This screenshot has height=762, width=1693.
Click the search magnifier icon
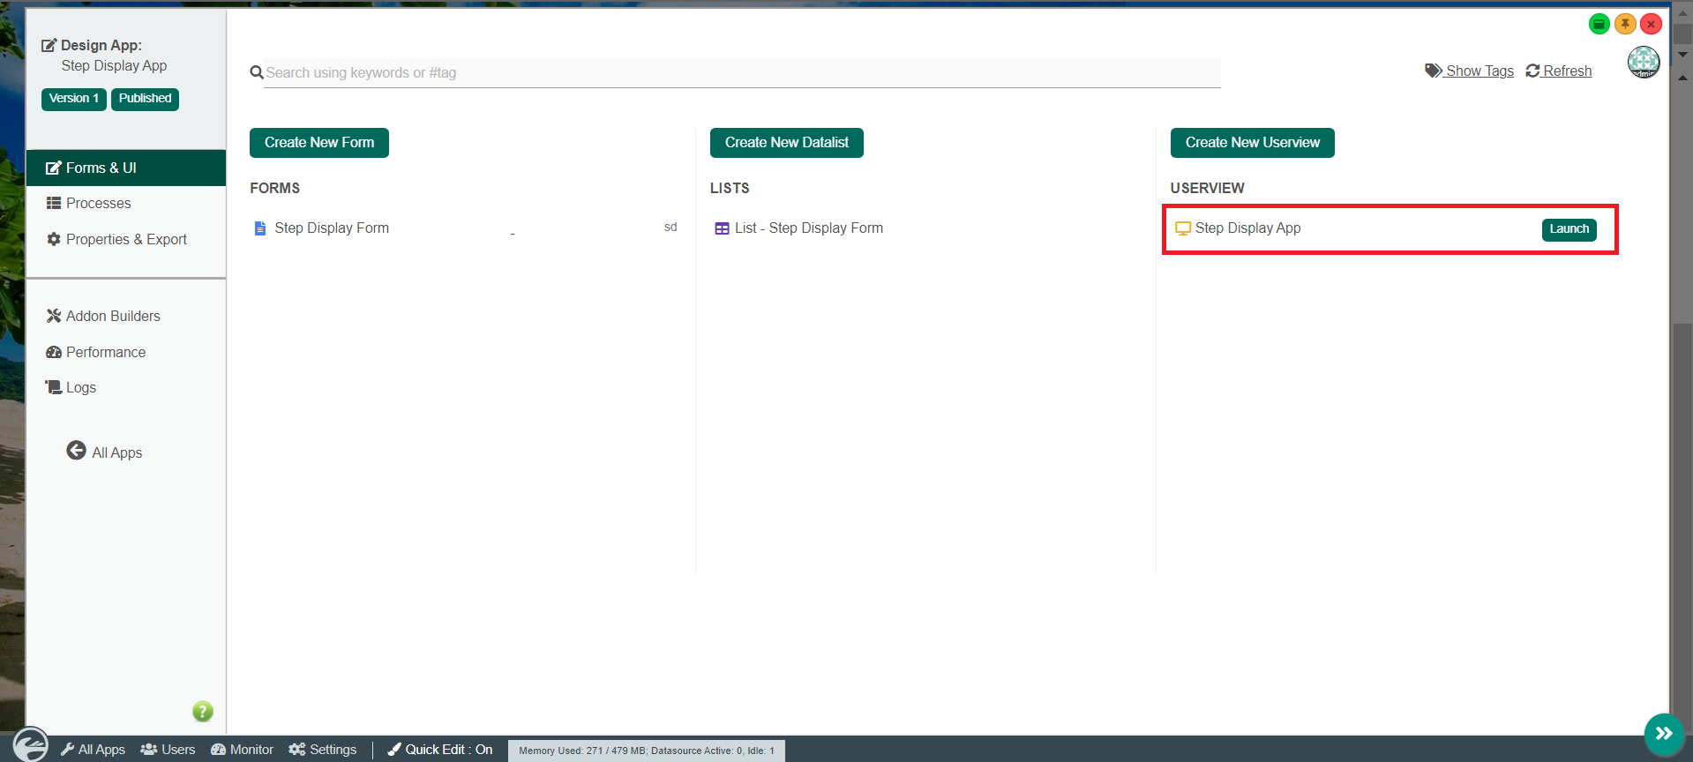coord(257,72)
